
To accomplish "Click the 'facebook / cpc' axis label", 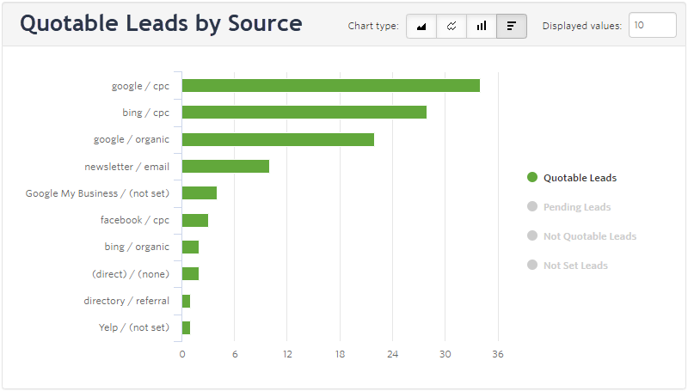I will click(x=135, y=221).
